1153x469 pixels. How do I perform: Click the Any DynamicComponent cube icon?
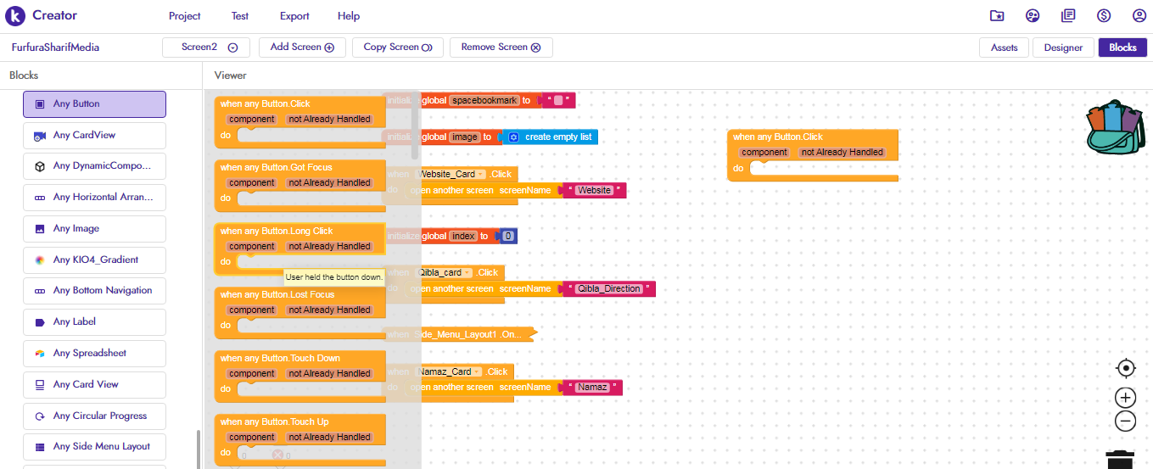(x=39, y=166)
